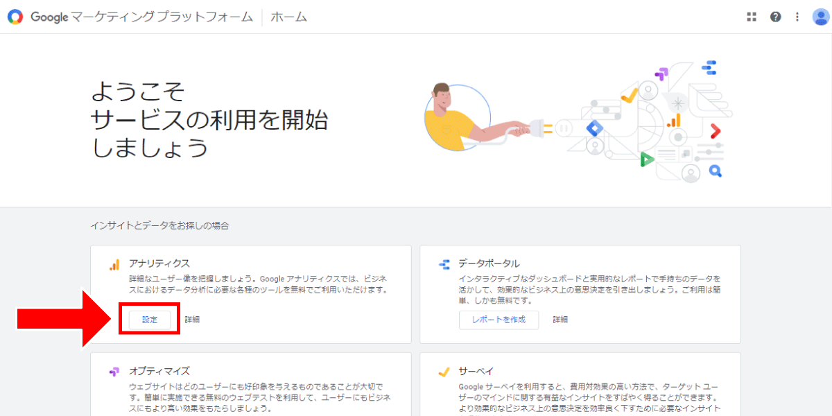The height and width of the screenshot is (416, 832).
Task: Click the Data Portal (データポータル) icon
Action: click(x=444, y=264)
